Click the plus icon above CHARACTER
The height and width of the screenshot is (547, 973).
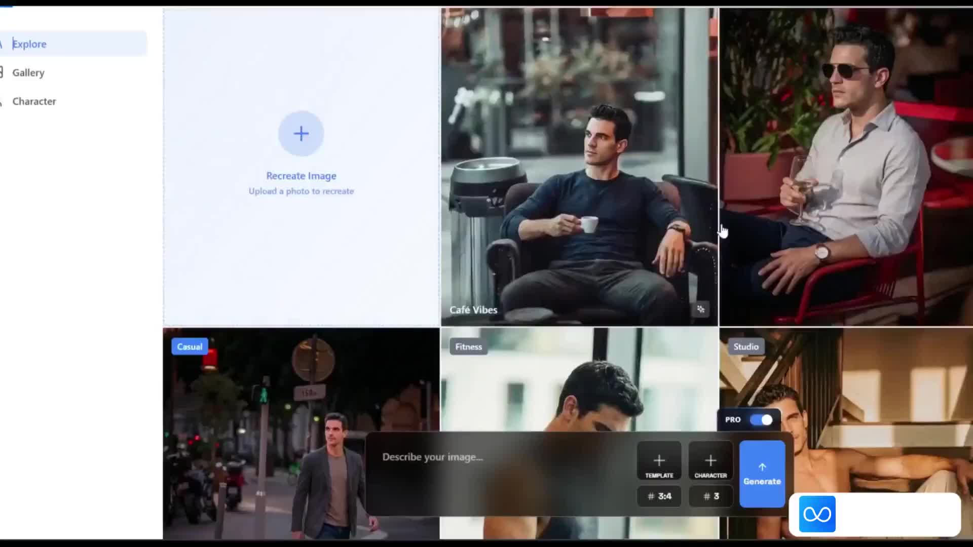click(x=710, y=460)
